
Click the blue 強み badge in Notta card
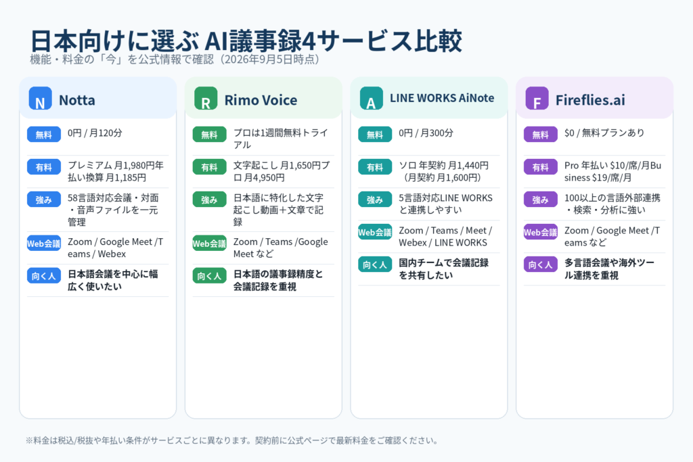44,200
